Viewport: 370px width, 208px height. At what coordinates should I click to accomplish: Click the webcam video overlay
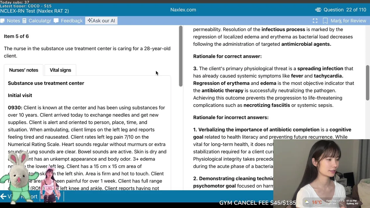pos(321,173)
